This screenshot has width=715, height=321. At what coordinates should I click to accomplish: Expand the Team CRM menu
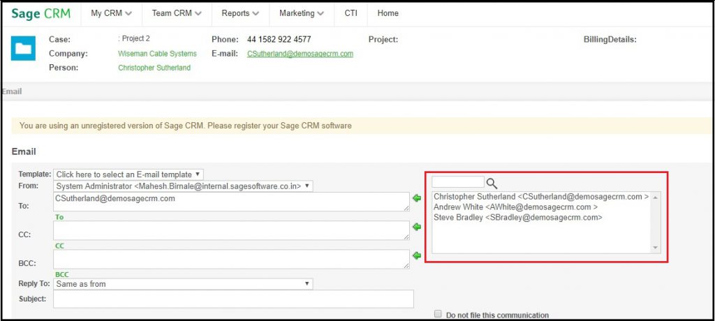pos(177,14)
